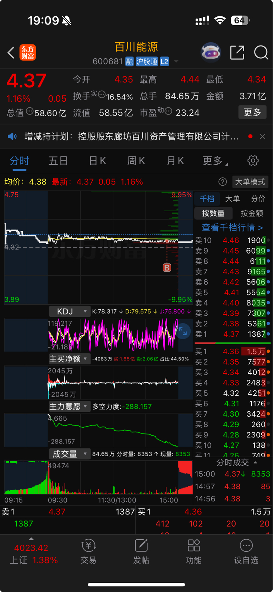Tap the intraday price chart area
Viewport: 273px width, 592px height.
98,247
